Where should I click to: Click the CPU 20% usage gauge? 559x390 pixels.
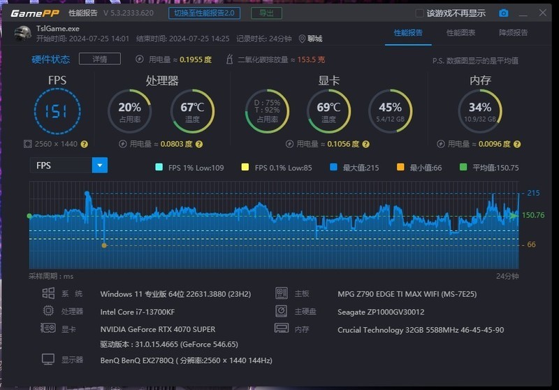click(x=130, y=111)
